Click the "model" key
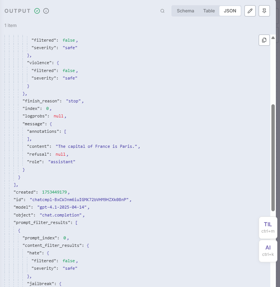 (x=22, y=207)
